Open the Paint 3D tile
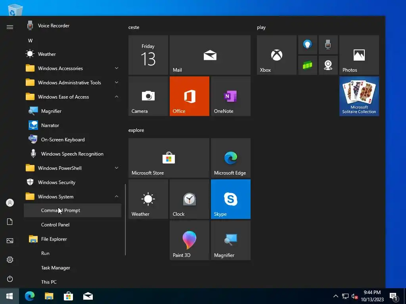Screen dimensions: 406x304 (x=189, y=240)
